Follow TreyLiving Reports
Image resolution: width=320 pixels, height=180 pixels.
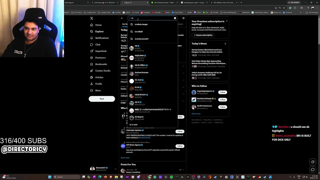[x=222, y=92]
